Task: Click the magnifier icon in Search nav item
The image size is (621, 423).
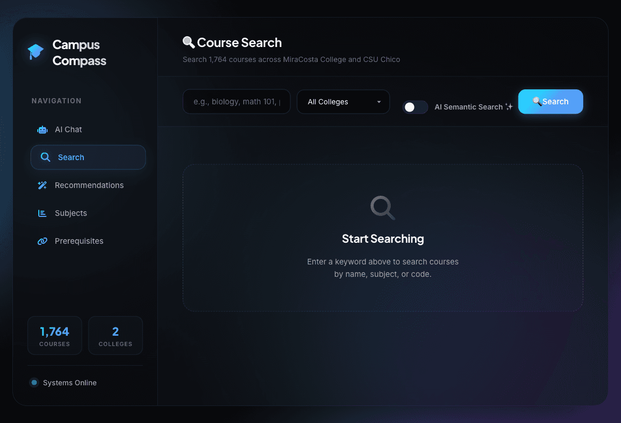Action: (46, 158)
